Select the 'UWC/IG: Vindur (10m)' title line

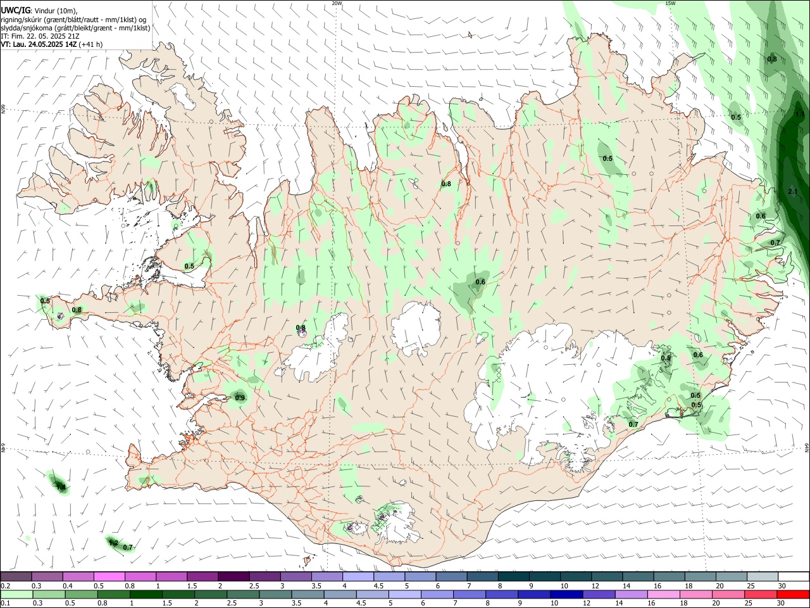[39, 11]
